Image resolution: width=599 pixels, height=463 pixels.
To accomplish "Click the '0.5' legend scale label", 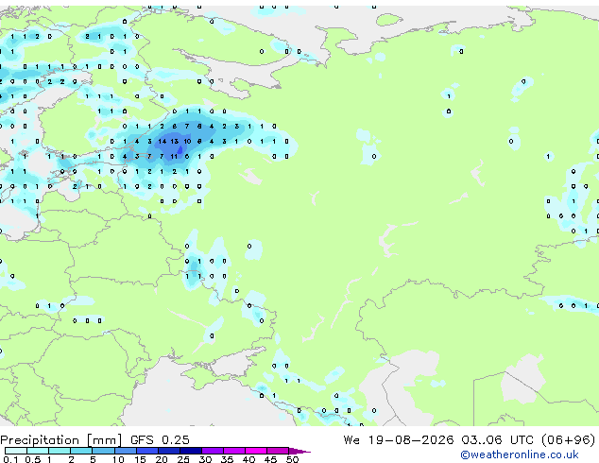I will (33, 459).
